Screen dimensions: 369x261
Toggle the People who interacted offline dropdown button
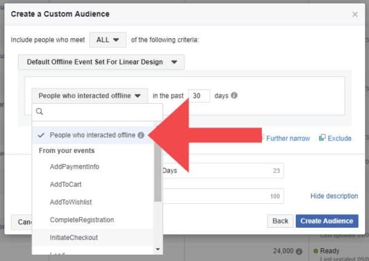(x=90, y=96)
